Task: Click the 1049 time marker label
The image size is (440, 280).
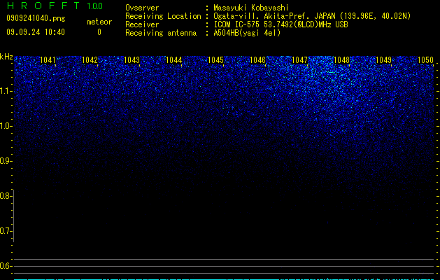Action: (383, 60)
